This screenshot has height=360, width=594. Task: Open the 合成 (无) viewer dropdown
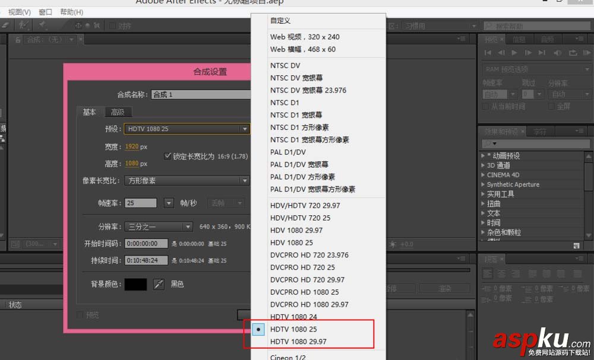(x=50, y=39)
